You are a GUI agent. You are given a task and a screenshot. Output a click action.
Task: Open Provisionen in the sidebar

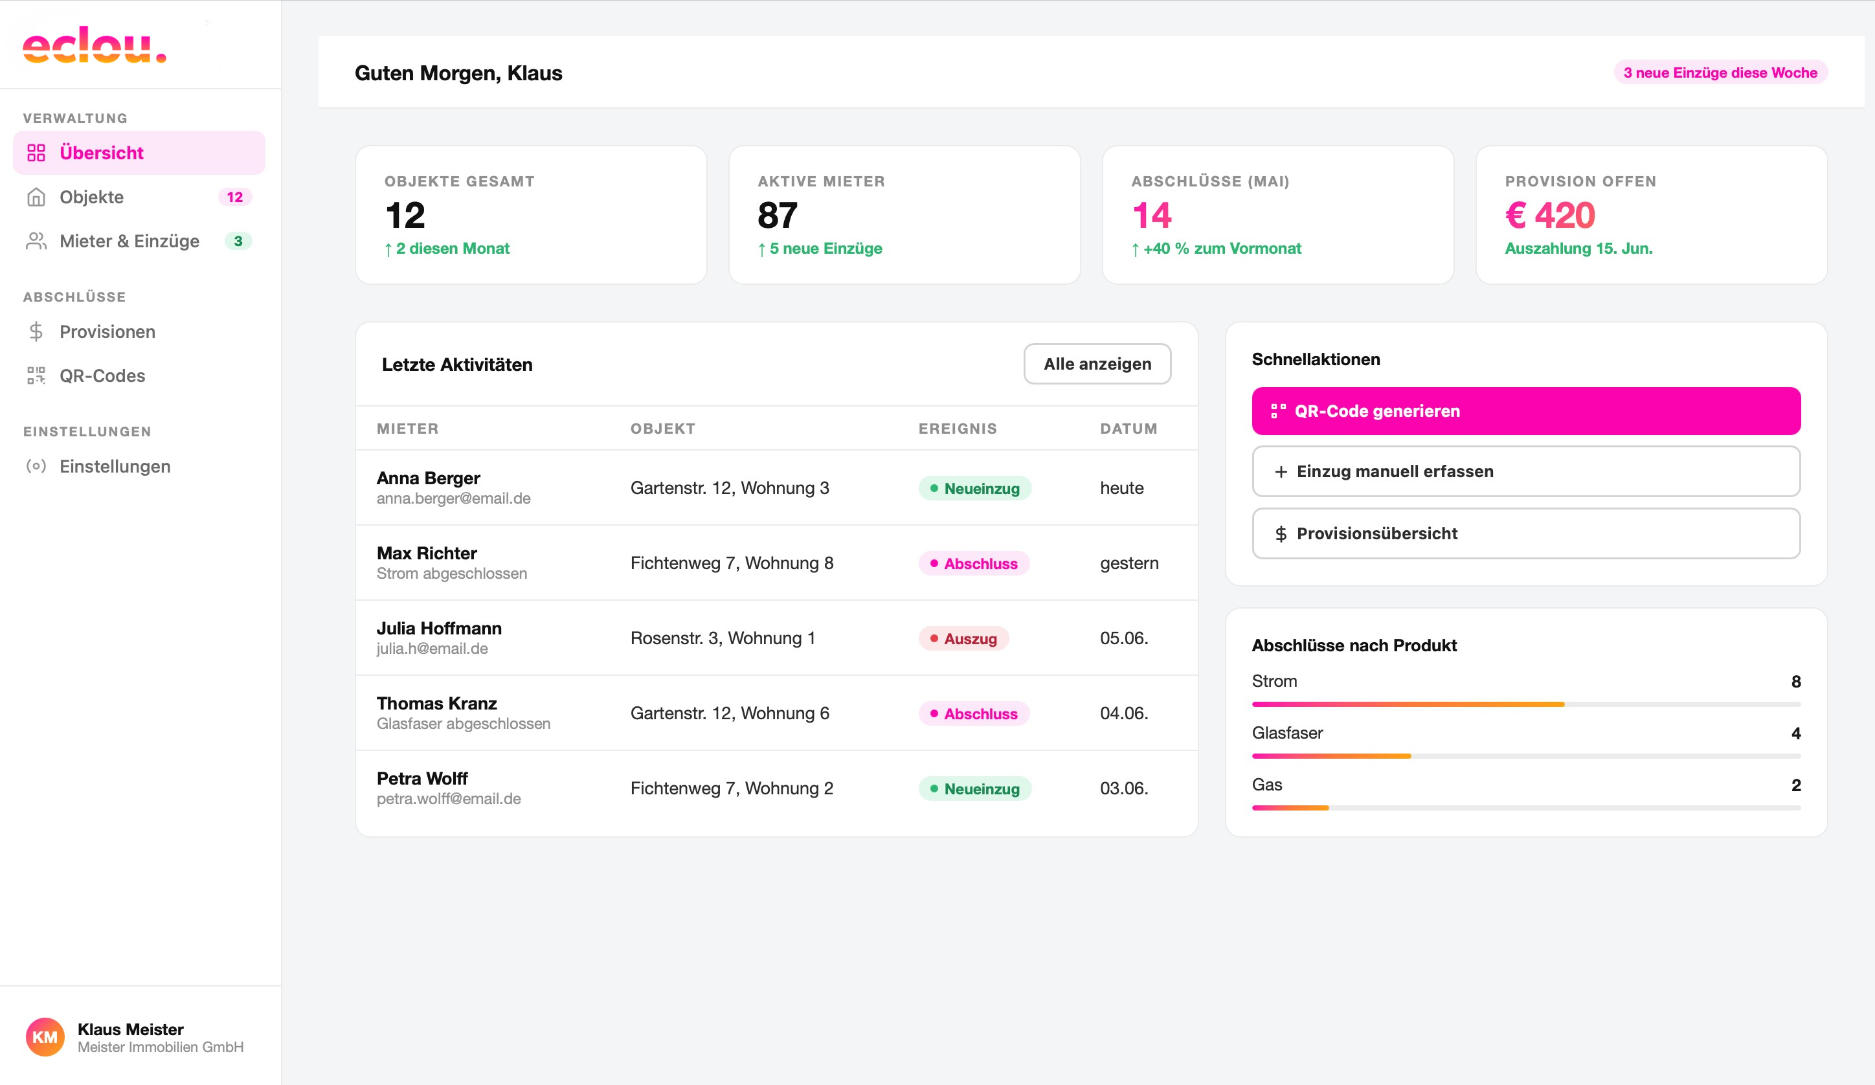139,332
